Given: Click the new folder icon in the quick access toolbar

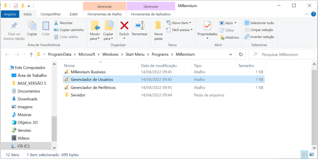Looking at the screenshot, I should [23, 6].
